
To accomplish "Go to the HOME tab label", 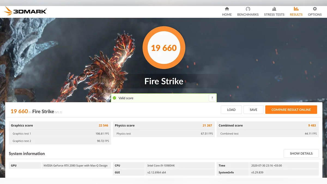I will point(227,14).
